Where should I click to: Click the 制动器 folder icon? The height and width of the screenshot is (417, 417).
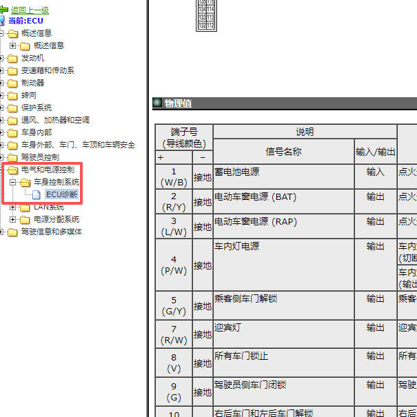(12, 83)
